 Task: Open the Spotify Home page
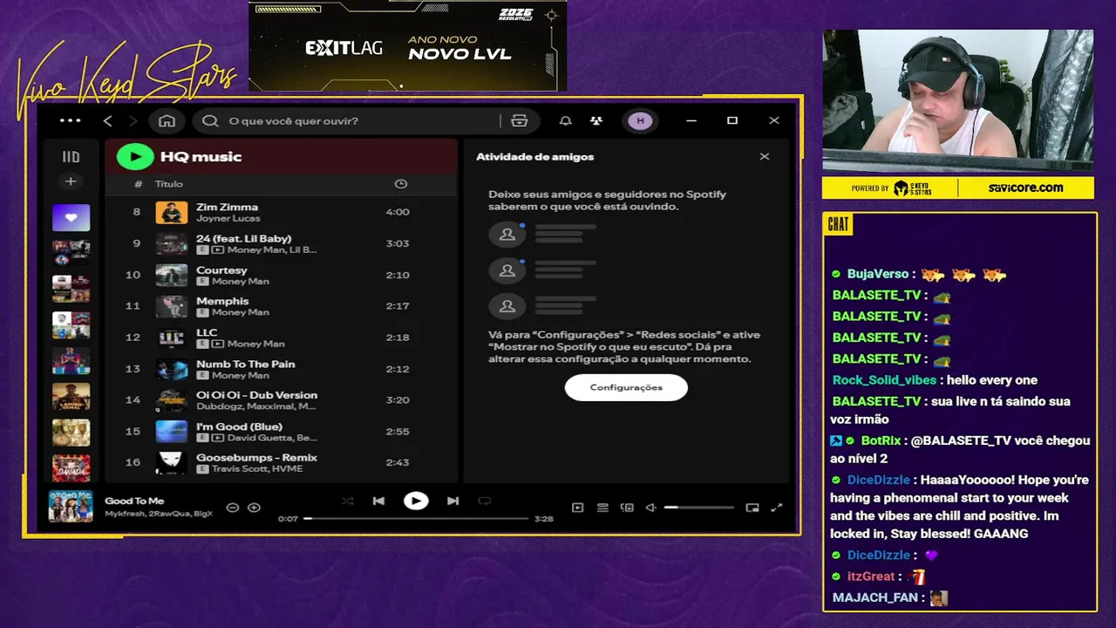click(x=167, y=120)
